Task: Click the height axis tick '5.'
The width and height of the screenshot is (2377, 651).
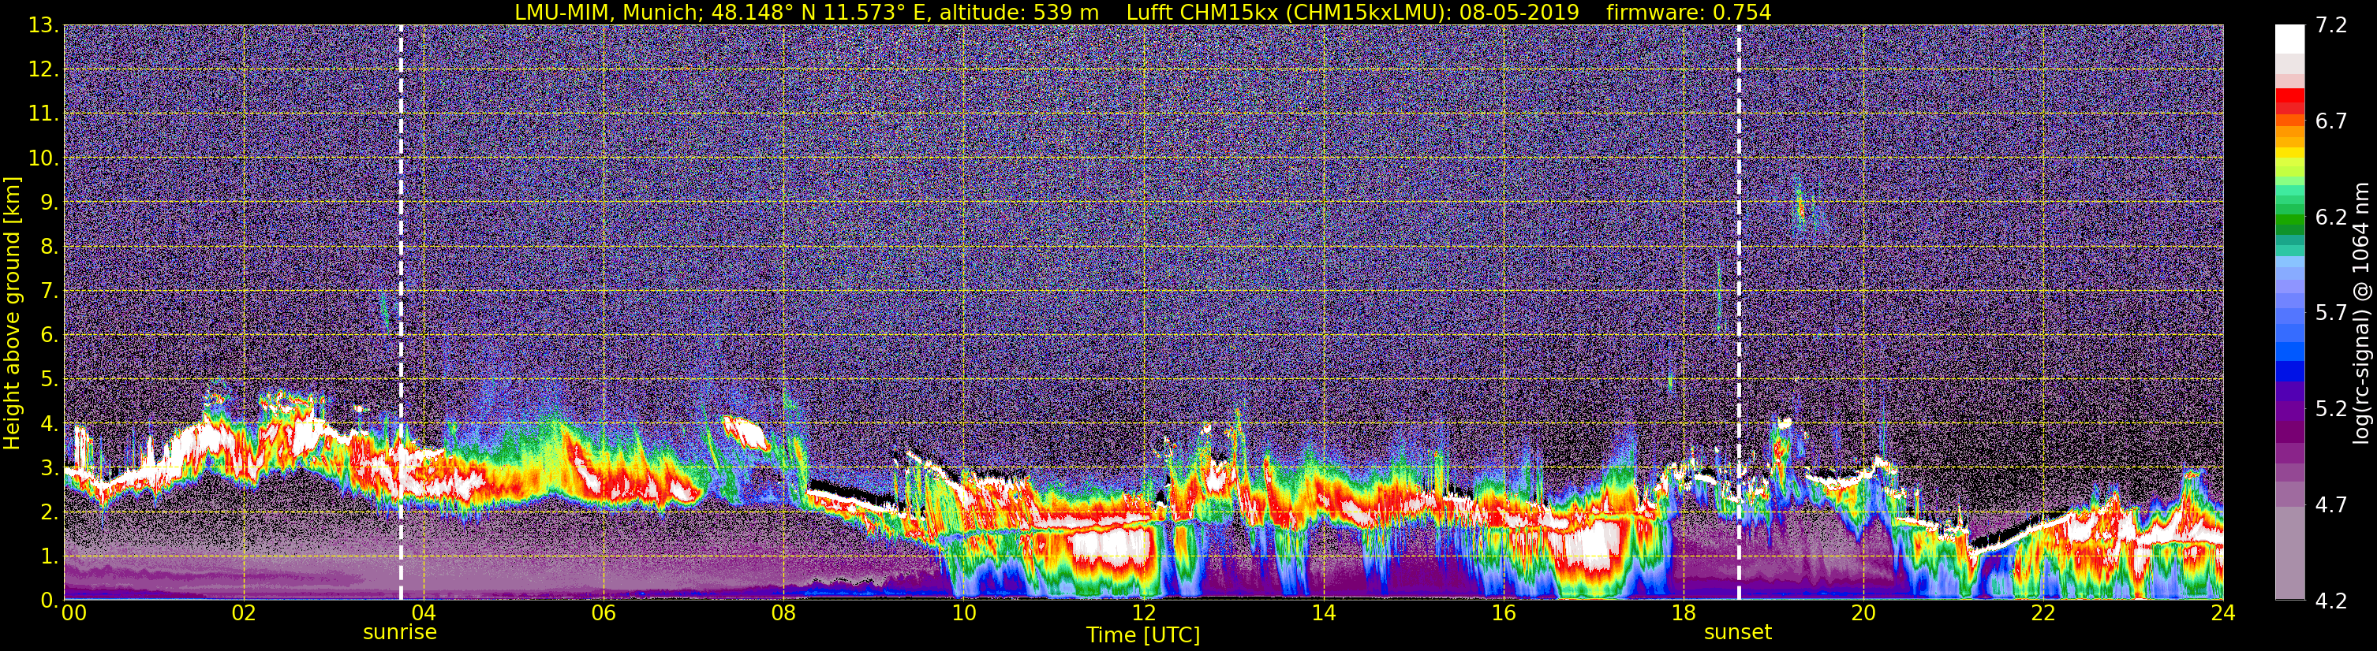Action: point(50,380)
